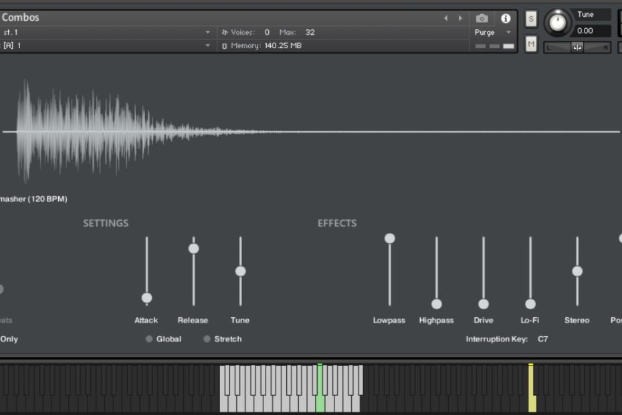Screen dimensions: 622x415
Task: Click the Lowpass slider handle
Action: pyautogui.click(x=390, y=238)
